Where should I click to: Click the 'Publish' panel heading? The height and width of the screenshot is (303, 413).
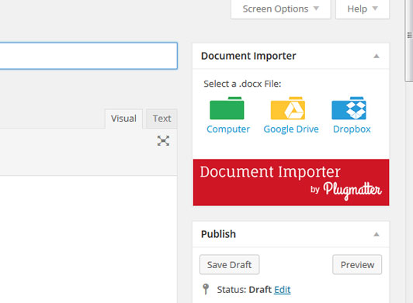click(218, 234)
